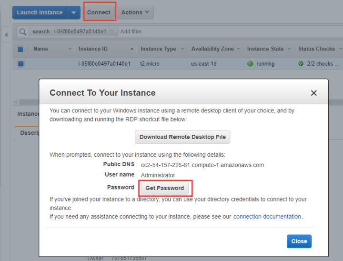Image resolution: width=343 pixels, height=261 pixels.
Task: Click the Connect button in toolbar
Action: (x=99, y=12)
